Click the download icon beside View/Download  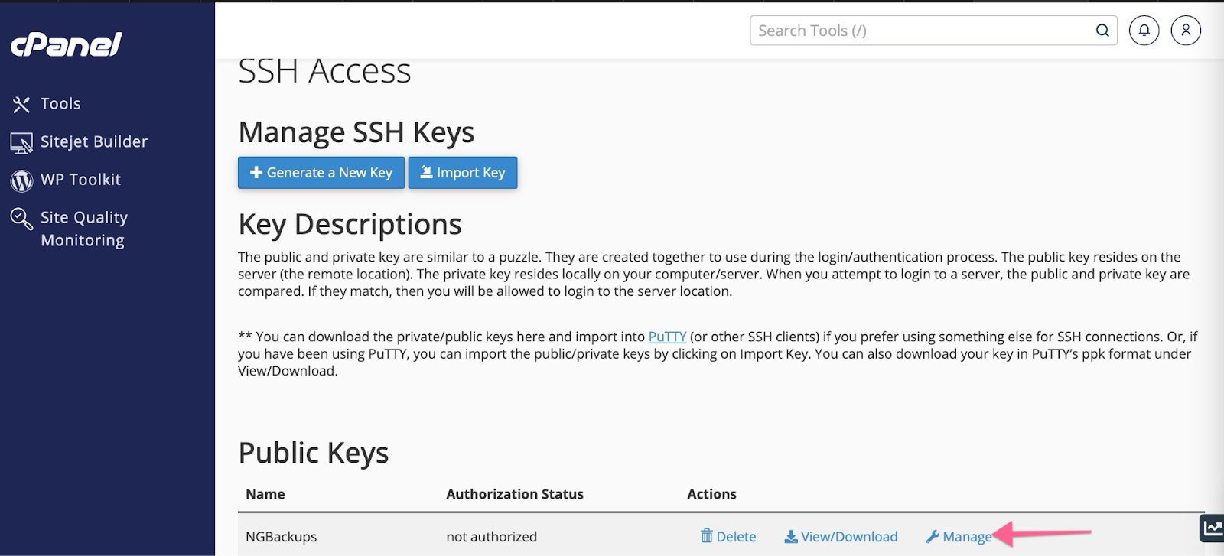pyautogui.click(x=791, y=537)
